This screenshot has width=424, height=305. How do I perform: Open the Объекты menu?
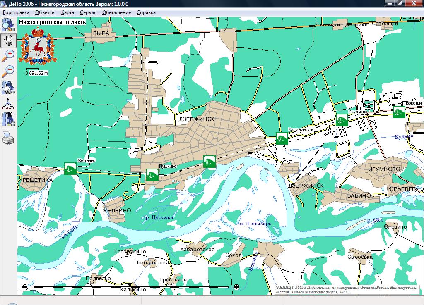(45, 12)
